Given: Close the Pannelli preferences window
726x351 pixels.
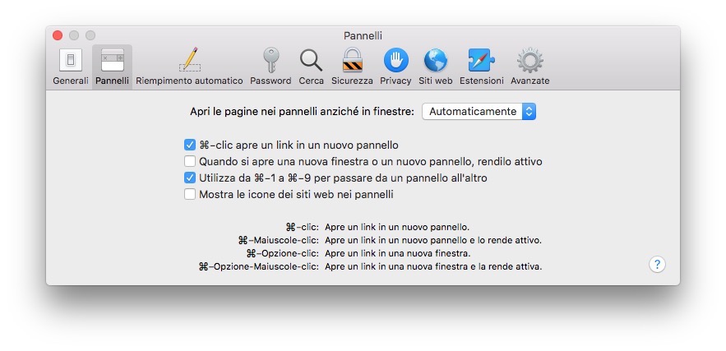Looking at the screenshot, I should point(58,35).
